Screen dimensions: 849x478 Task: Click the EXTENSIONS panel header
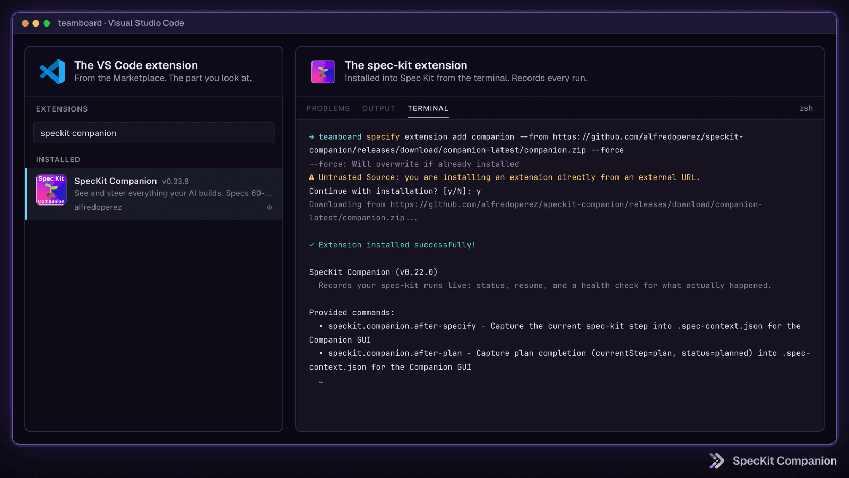(x=62, y=109)
